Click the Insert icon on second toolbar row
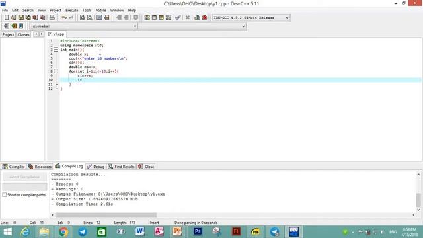423x238 pixels. pyautogui.click(x=7, y=26)
